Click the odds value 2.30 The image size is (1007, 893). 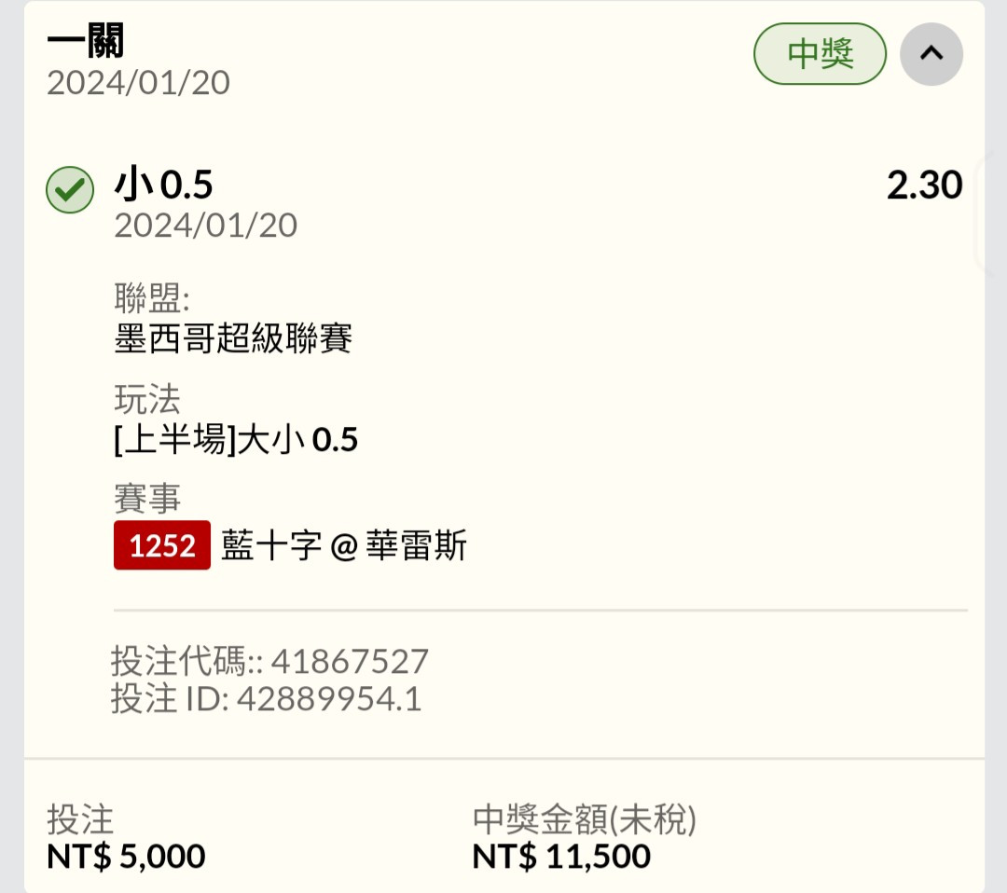coord(924,185)
